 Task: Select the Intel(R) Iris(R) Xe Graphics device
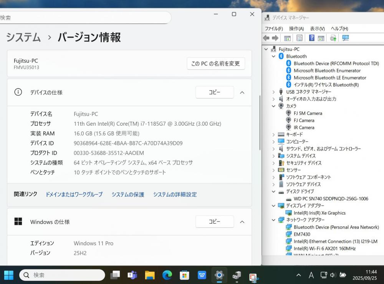click(319, 213)
